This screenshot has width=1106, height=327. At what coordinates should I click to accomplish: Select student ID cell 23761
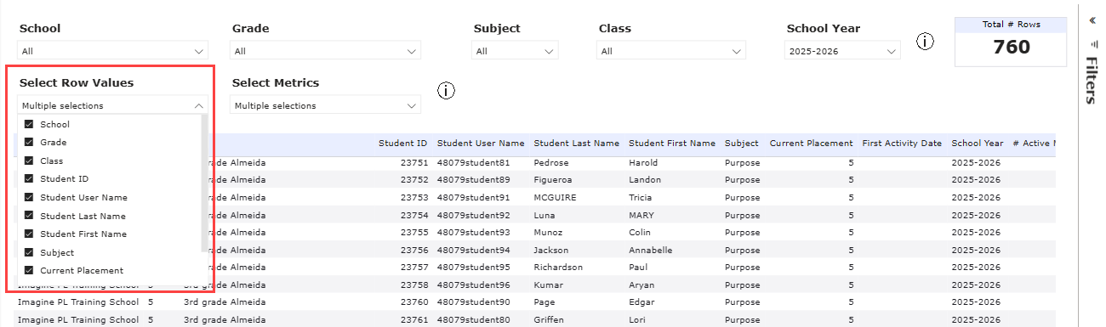tap(415, 320)
